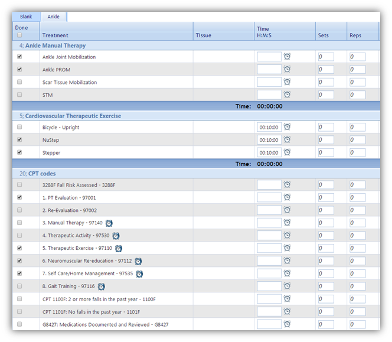Check the Scar Tissue Mobilization checkbox
The width and height of the screenshot is (392, 342).
[19, 82]
